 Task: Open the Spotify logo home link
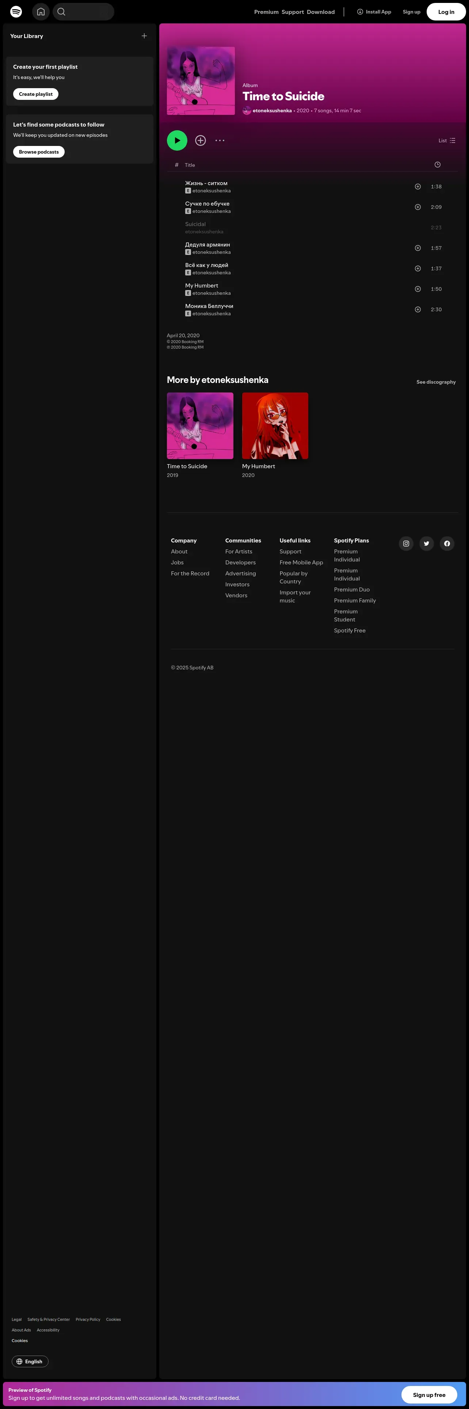click(16, 11)
